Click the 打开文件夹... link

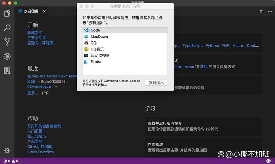tap(38, 38)
